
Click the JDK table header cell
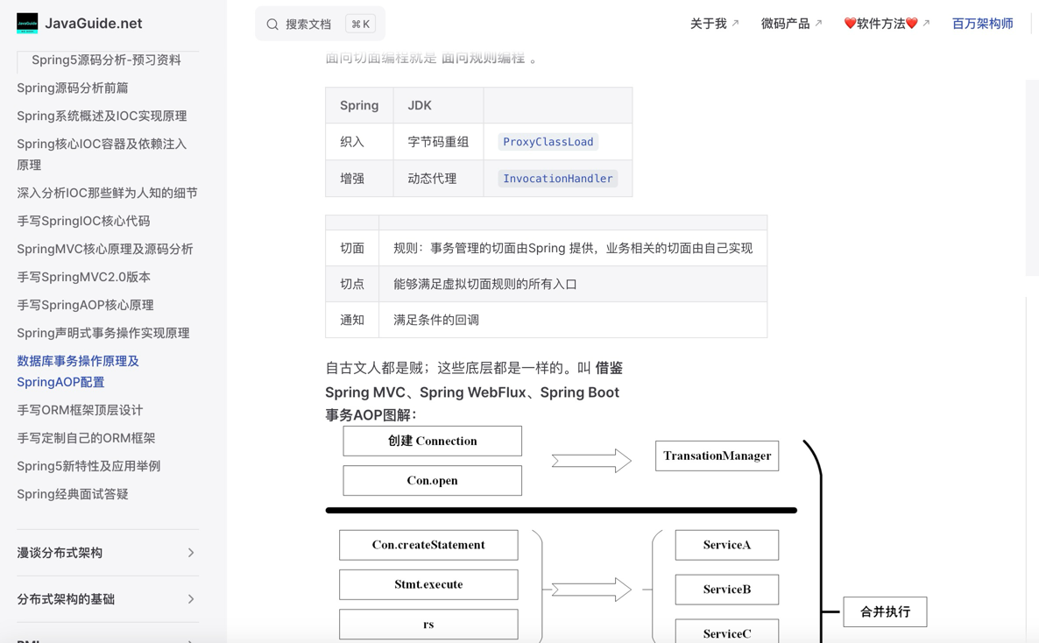click(438, 105)
